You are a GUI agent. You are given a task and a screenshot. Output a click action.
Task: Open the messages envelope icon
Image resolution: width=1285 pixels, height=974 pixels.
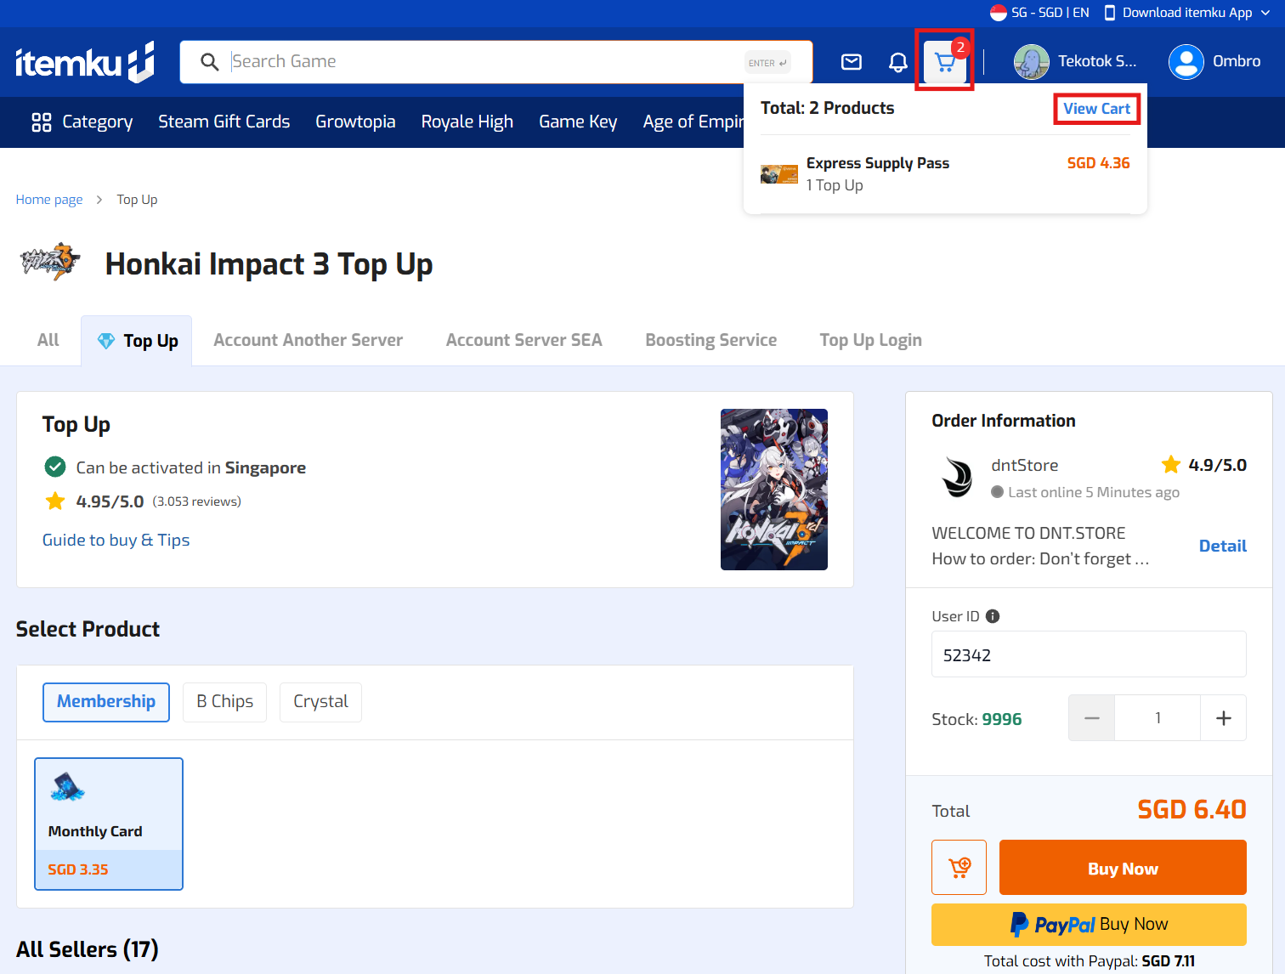[x=851, y=61]
